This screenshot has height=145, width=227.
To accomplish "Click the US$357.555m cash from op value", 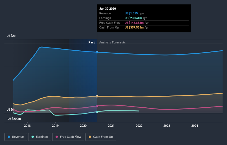I will (x=134, y=27).
